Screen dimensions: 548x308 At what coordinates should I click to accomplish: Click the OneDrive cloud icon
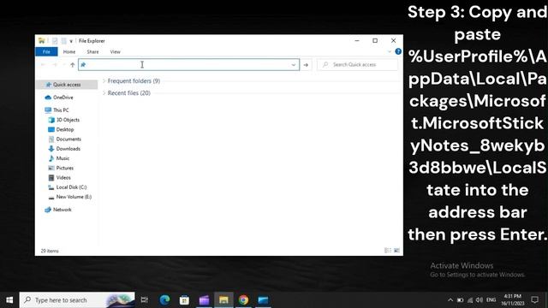point(48,98)
